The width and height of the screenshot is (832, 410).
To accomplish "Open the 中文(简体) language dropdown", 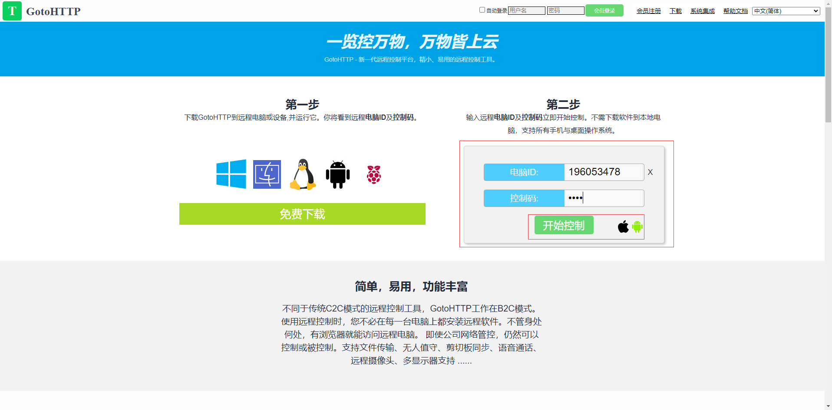I will click(x=786, y=11).
